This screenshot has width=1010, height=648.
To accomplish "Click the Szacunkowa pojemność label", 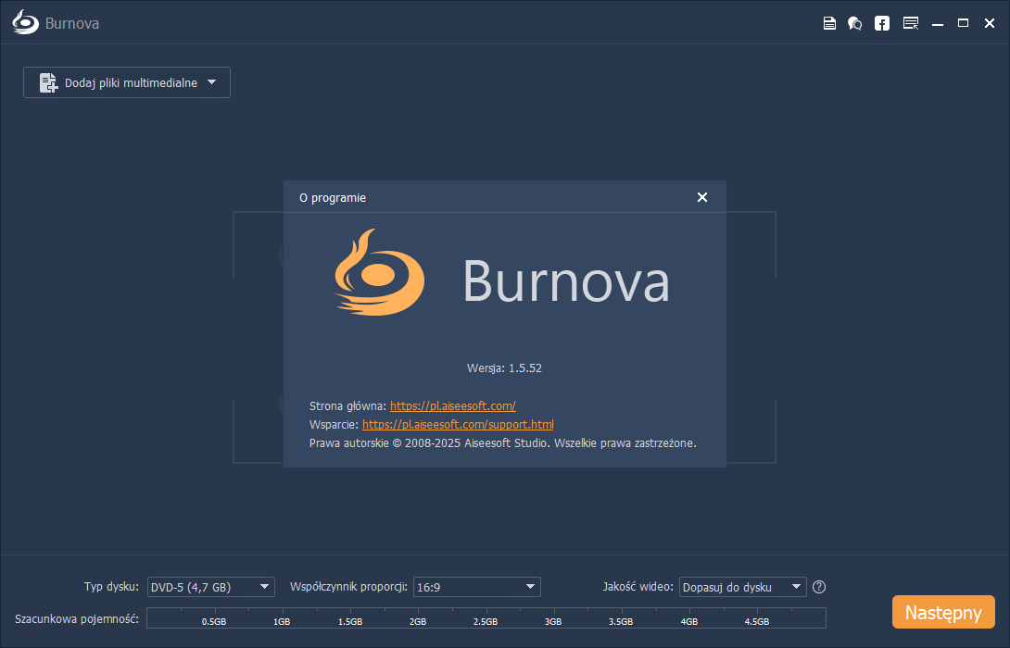I will pyautogui.click(x=77, y=619).
